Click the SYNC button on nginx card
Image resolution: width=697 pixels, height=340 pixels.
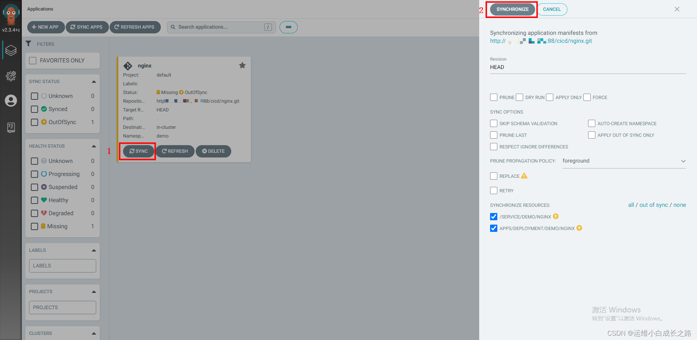pos(138,151)
